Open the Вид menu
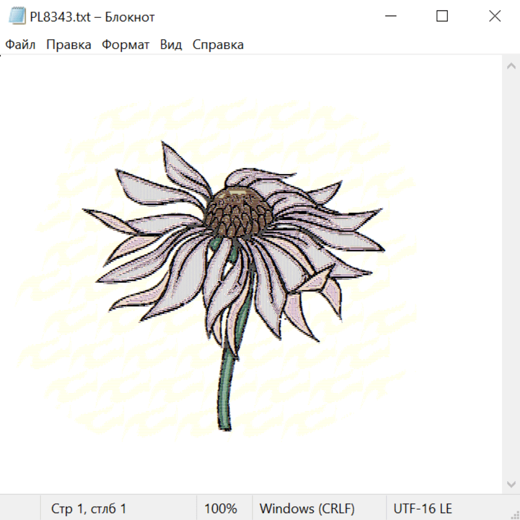This screenshot has width=520, height=520. pyautogui.click(x=171, y=44)
